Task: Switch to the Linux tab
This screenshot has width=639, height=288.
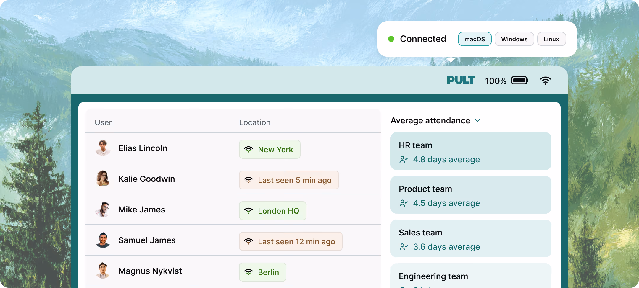Action: (x=551, y=39)
